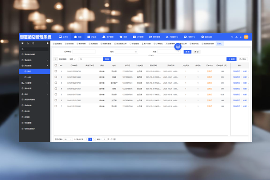Open the page size dropdown in pagination

pos(67,139)
